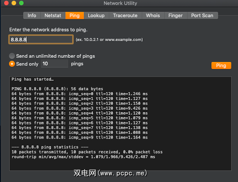
Task: Click the Network Utility title bar text
Action: point(120,3)
